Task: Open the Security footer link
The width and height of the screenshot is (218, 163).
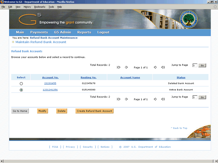Action: coord(88,147)
